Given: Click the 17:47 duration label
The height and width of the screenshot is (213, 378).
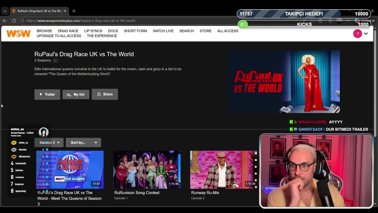Looking at the screenshot, I should tap(96, 184).
